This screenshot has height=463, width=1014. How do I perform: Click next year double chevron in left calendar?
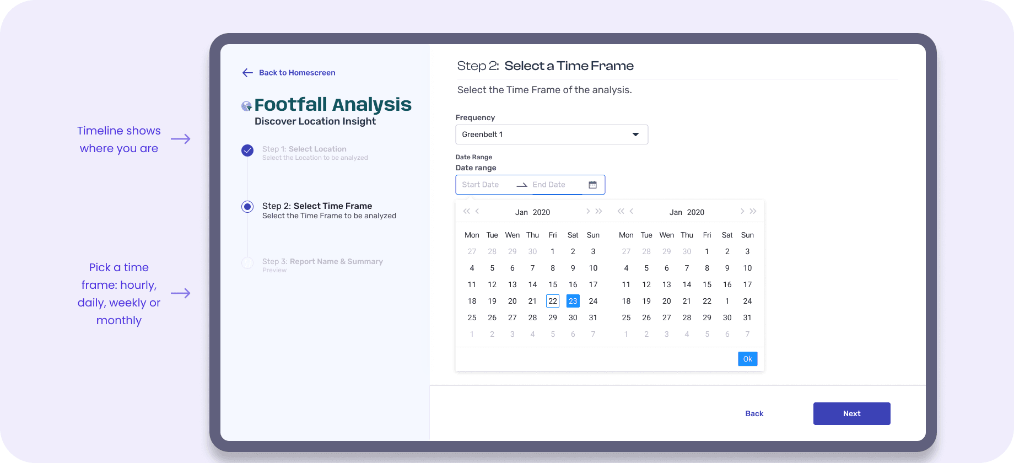pyautogui.click(x=599, y=211)
